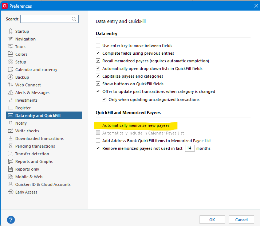Click the Colors palette icon

pos(11,54)
